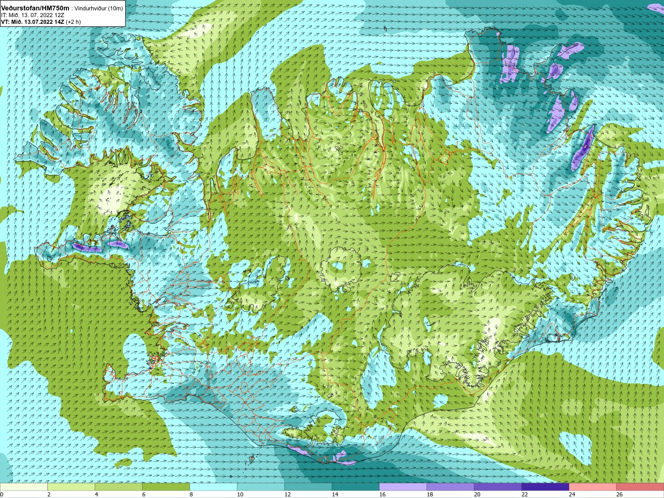Click the medium teal 12–14 legend swatch

tap(308, 488)
